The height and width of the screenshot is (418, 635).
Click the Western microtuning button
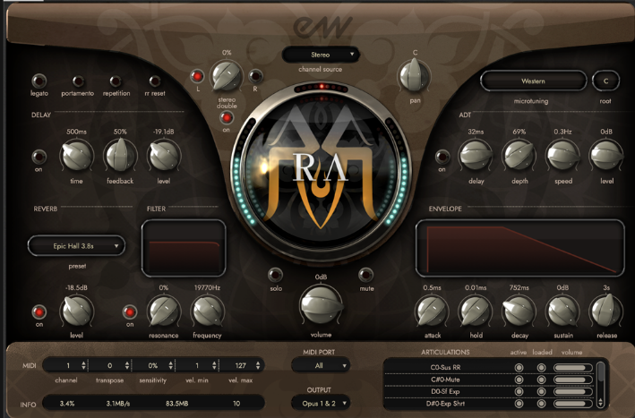coord(533,81)
